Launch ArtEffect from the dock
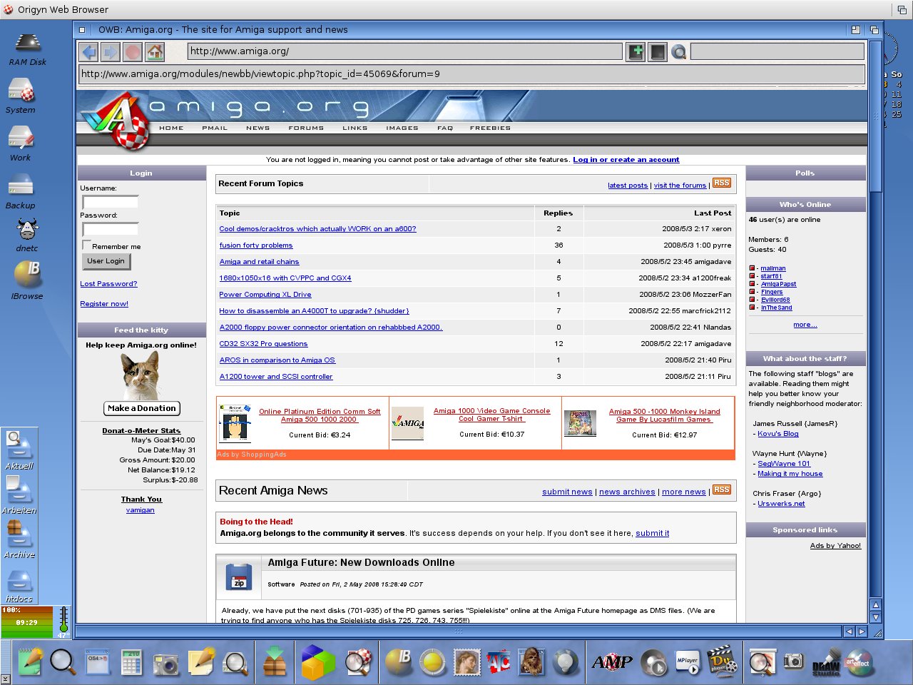 (x=858, y=663)
